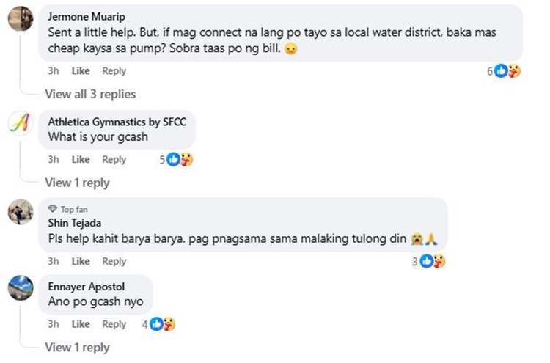Image resolution: width=550 pixels, height=363 pixels.
Task: Like Shin Tejada's comment
Action: tap(81, 261)
